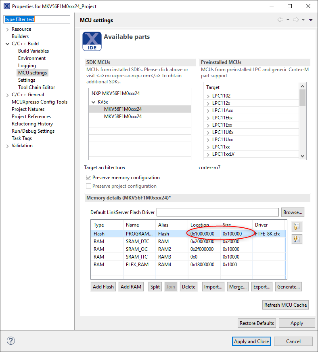Expand the LPC11Axx target entry

pos(208,111)
